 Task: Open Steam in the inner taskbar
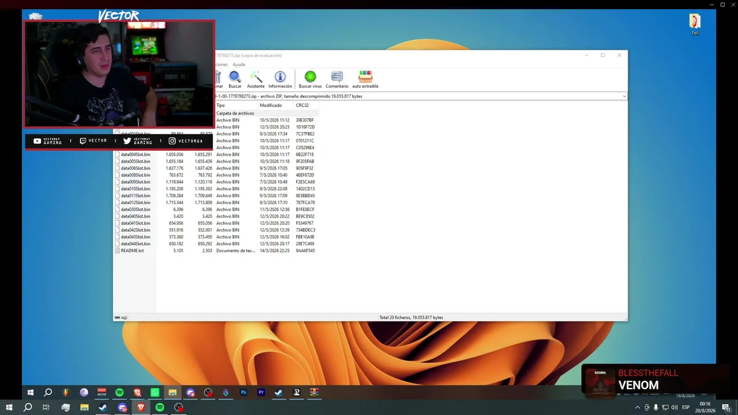coord(278,393)
